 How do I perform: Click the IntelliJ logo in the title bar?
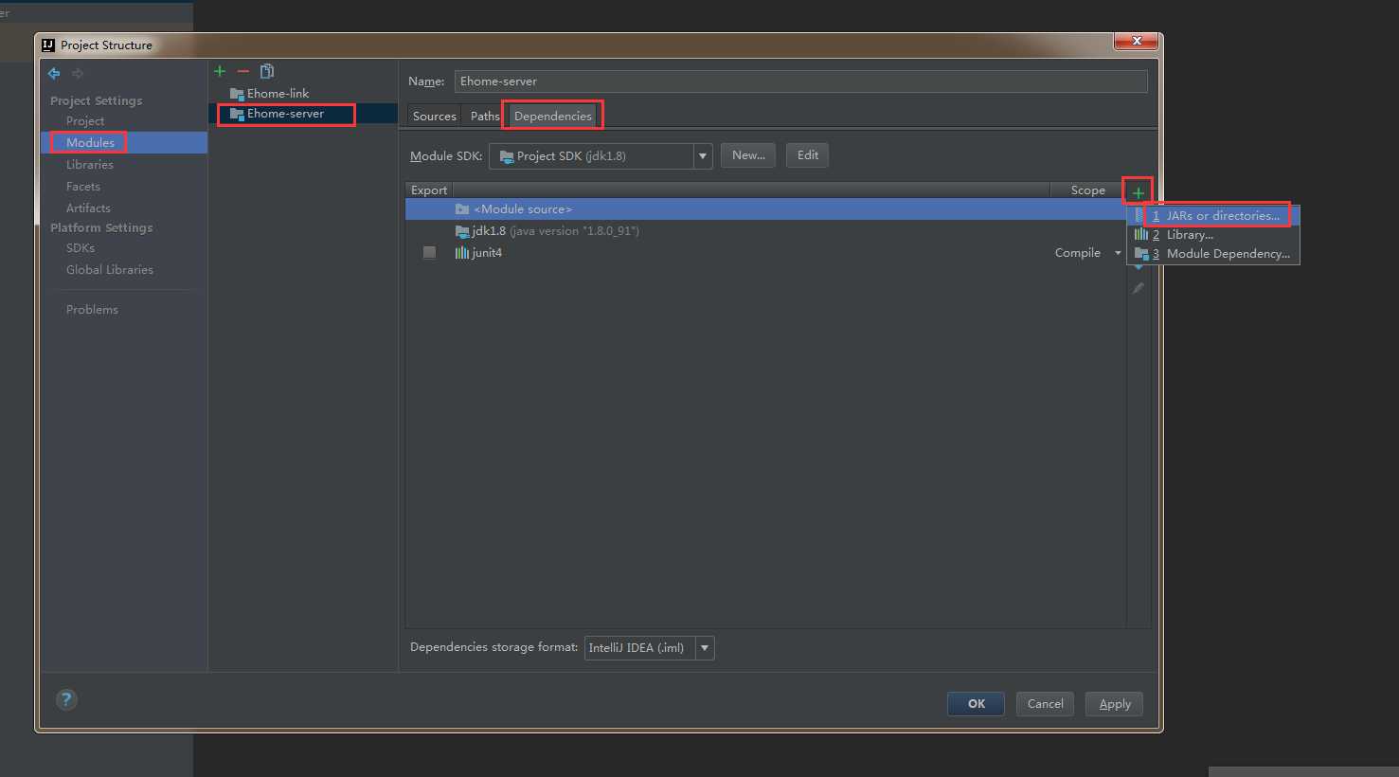click(x=48, y=45)
